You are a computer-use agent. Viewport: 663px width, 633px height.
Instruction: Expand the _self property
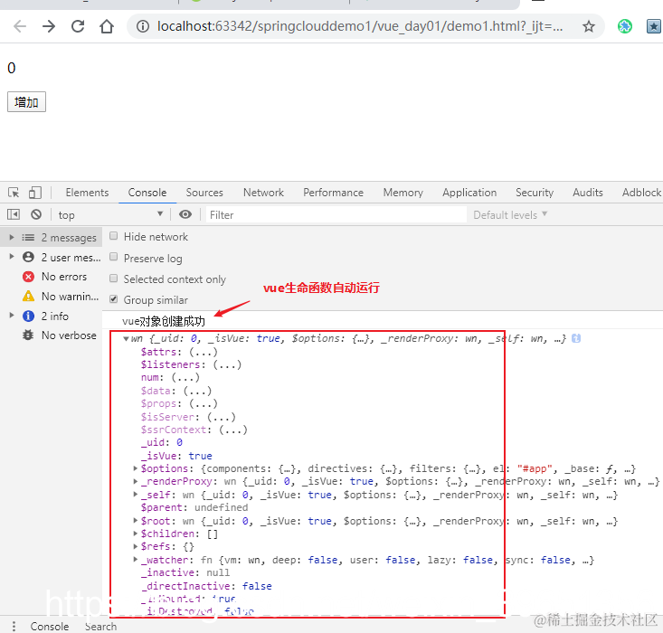click(136, 495)
